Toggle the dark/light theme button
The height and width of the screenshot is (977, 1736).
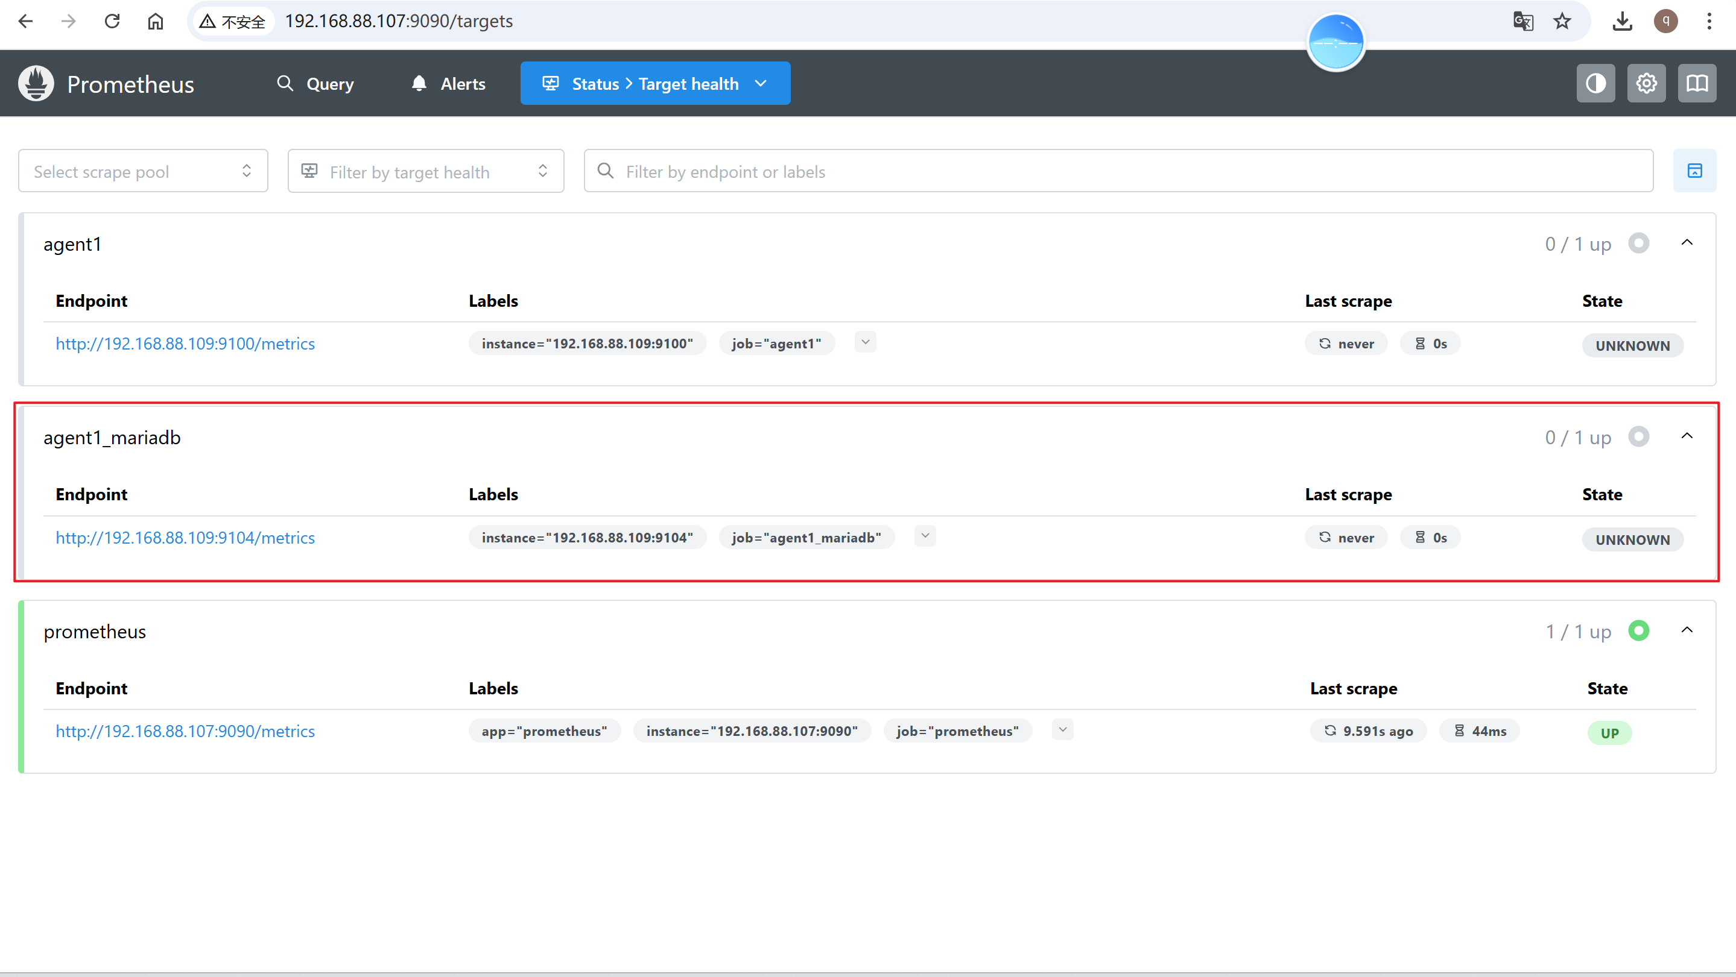tap(1595, 84)
